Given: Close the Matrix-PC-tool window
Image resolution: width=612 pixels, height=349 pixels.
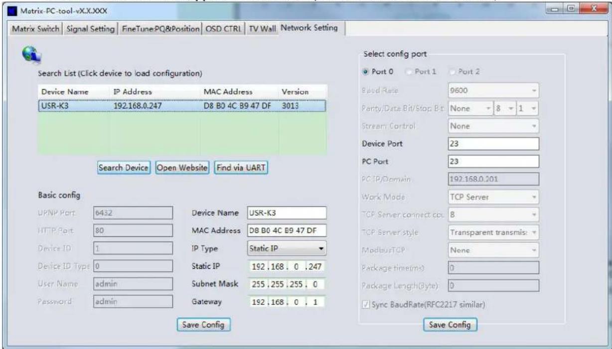Looking at the screenshot, I should 592,8.
